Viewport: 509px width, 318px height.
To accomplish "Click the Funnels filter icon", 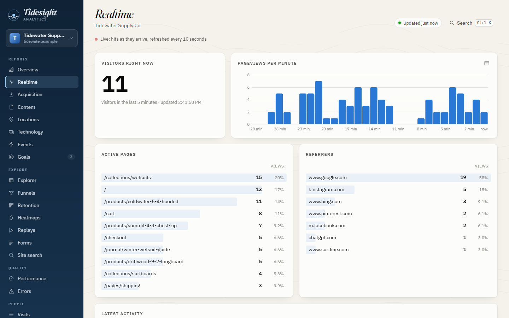I will pyautogui.click(x=11, y=193).
